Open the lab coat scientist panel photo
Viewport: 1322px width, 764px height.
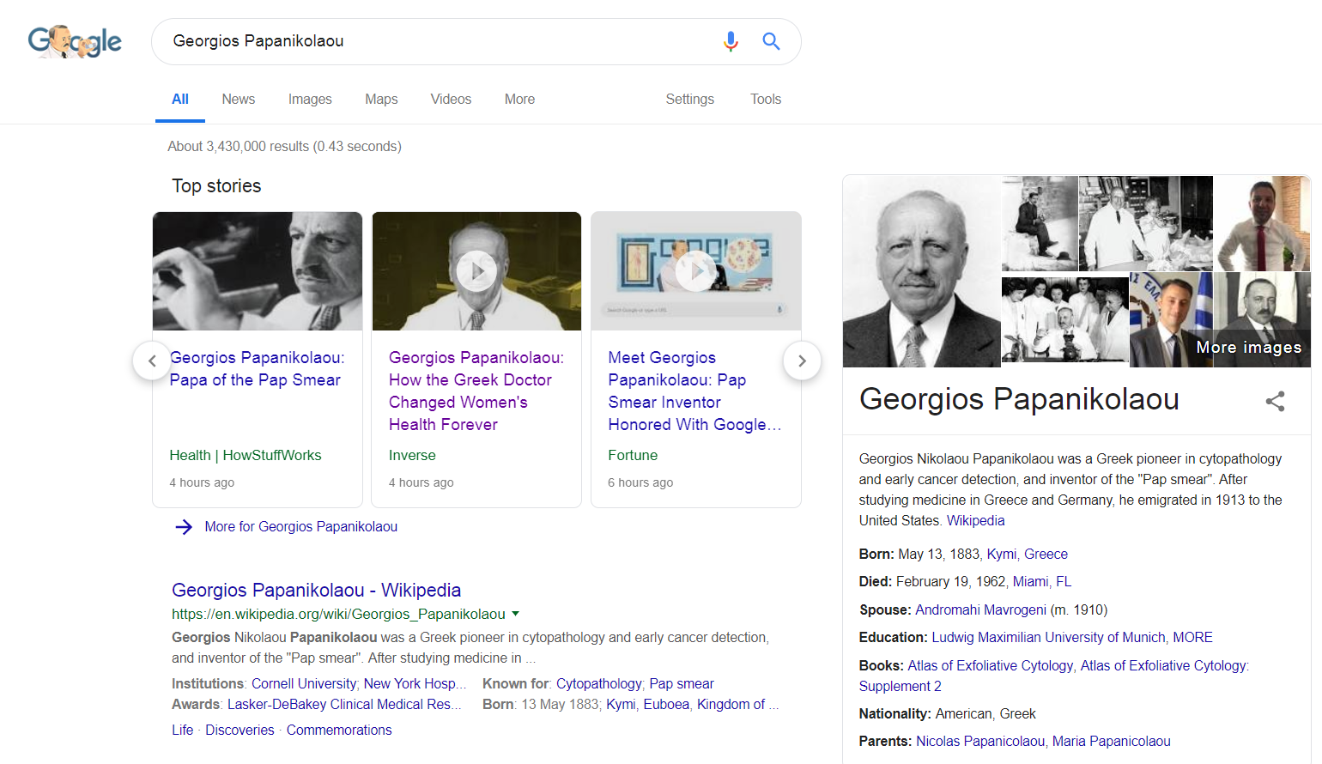point(1145,223)
